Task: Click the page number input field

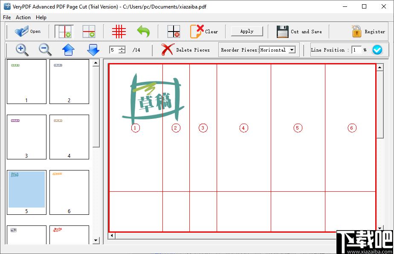Action: point(114,50)
